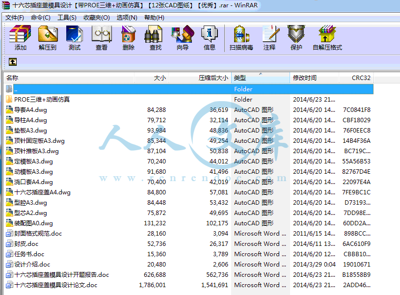Viewport: 400px width, 295px height.
Task: Click icon of 封皮.doc file
Action: coord(9,244)
